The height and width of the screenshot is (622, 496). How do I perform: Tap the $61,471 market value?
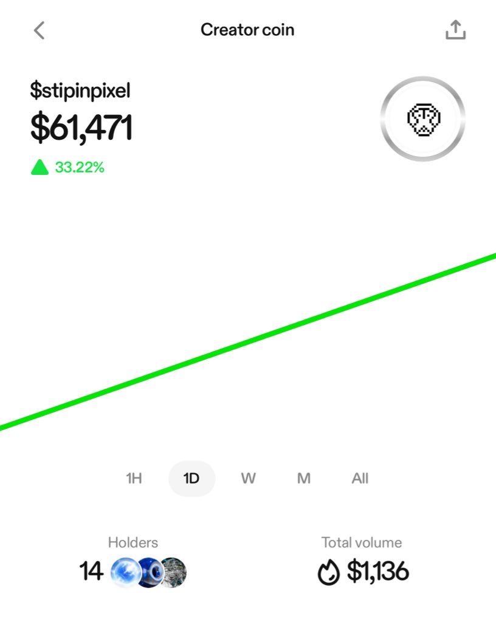click(x=81, y=127)
